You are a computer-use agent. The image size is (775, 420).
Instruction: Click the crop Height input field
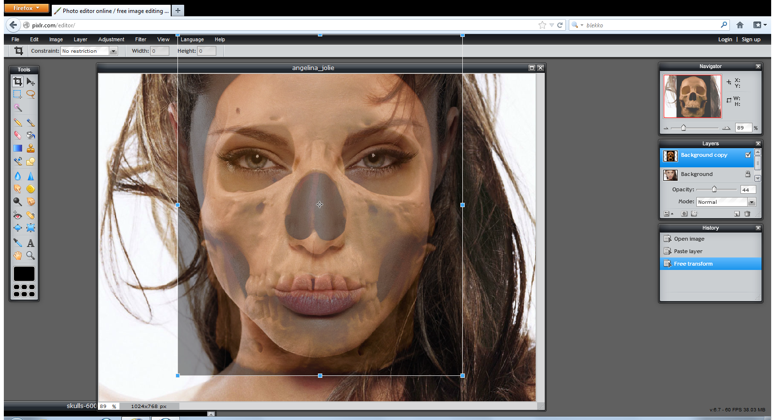[x=207, y=51]
